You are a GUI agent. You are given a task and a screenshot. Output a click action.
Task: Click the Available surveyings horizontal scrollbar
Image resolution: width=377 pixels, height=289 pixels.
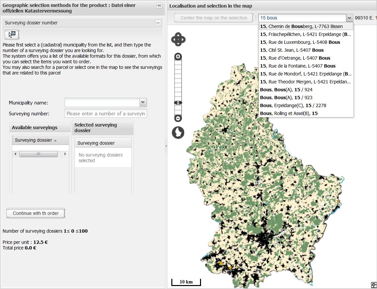(x=38, y=154)
